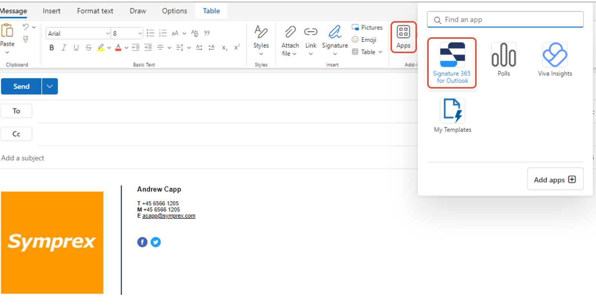Select the Table tab
This screenshot has height=306, width=596.
(211, 11)
